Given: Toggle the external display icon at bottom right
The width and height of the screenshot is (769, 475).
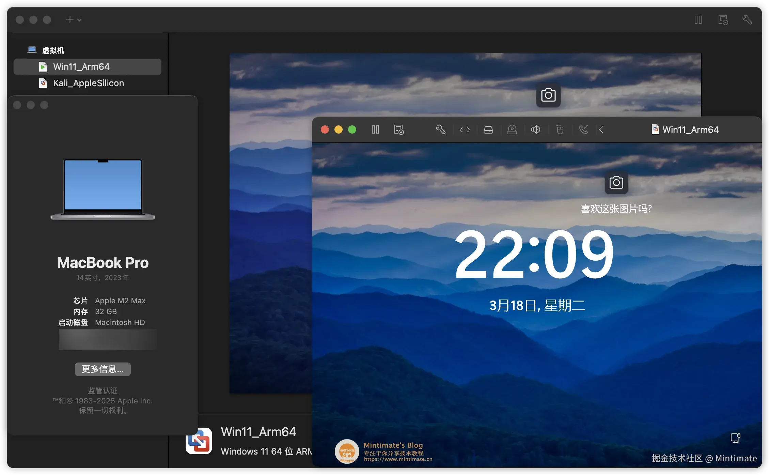Looking at the screenshot, I should click(735, 438).
